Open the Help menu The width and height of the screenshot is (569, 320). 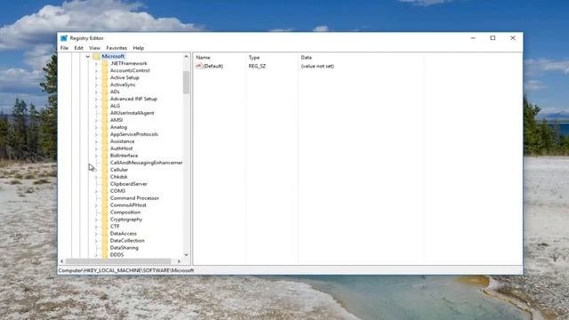(x=139, y=48)
